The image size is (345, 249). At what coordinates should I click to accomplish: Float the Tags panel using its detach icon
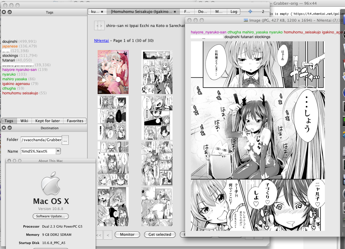10,12
